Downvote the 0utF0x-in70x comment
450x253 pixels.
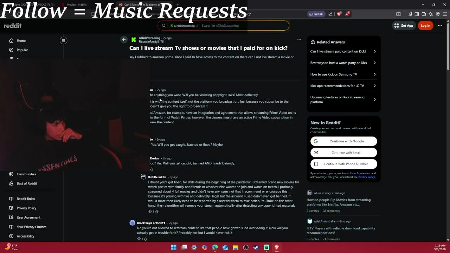(x=157, y=212)
